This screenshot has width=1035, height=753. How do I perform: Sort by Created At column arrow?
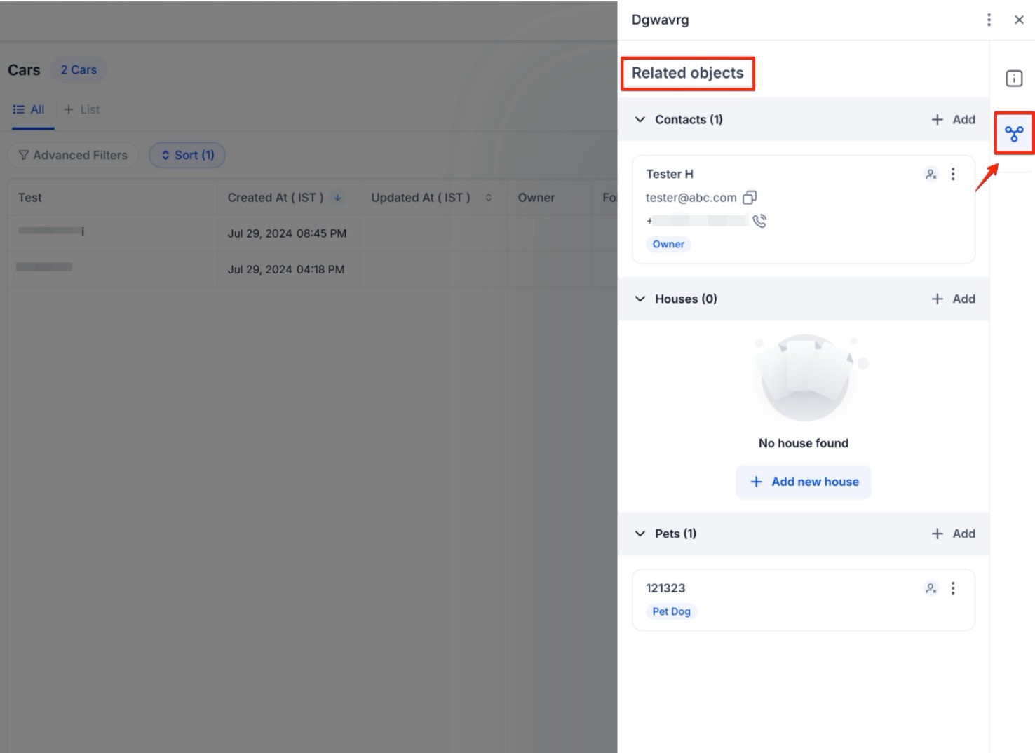coord(337,198)
